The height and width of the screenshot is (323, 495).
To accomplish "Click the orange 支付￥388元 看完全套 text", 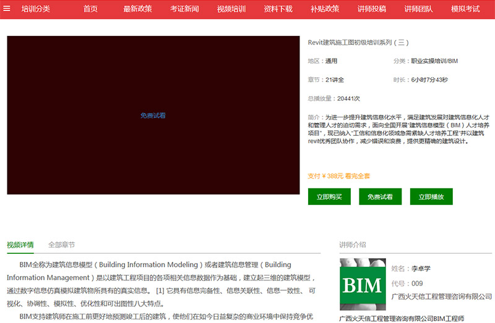I will [338, 176].
